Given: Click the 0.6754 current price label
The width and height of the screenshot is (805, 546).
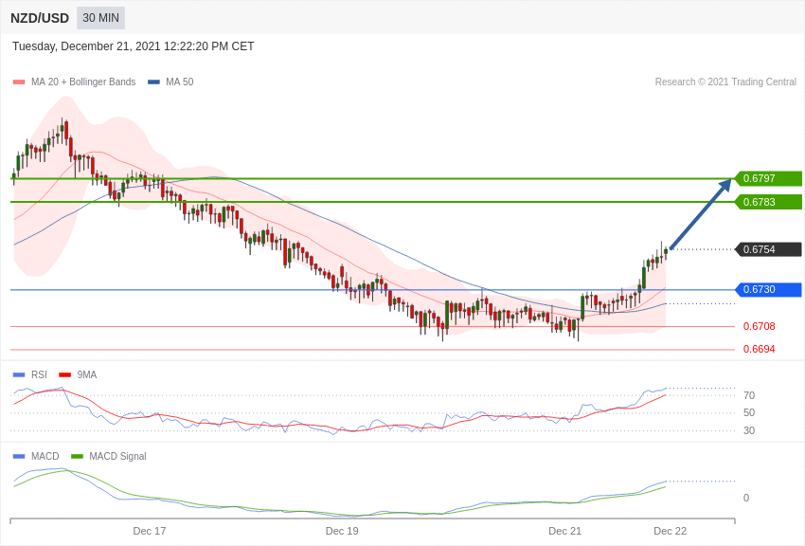Looking at the screenshot, I should coord(769,249).
